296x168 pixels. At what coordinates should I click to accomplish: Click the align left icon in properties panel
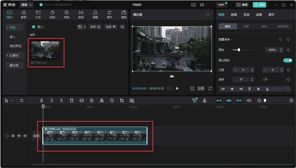pos(223,89)
